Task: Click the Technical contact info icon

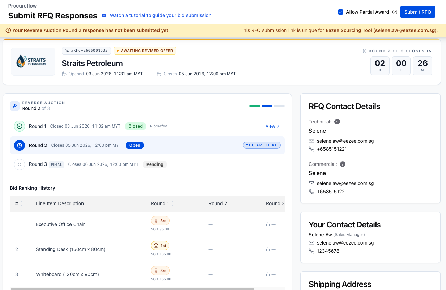Action: (x=337, y=122)
